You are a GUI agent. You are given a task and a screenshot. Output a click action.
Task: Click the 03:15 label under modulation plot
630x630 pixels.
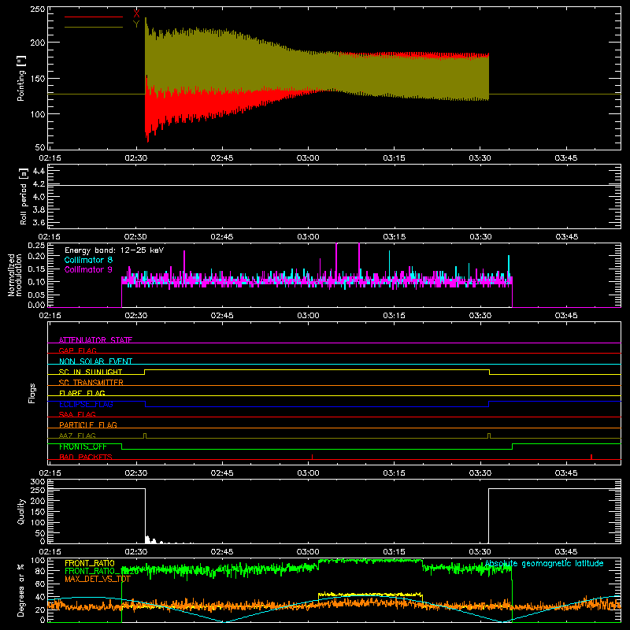point(395,316)
